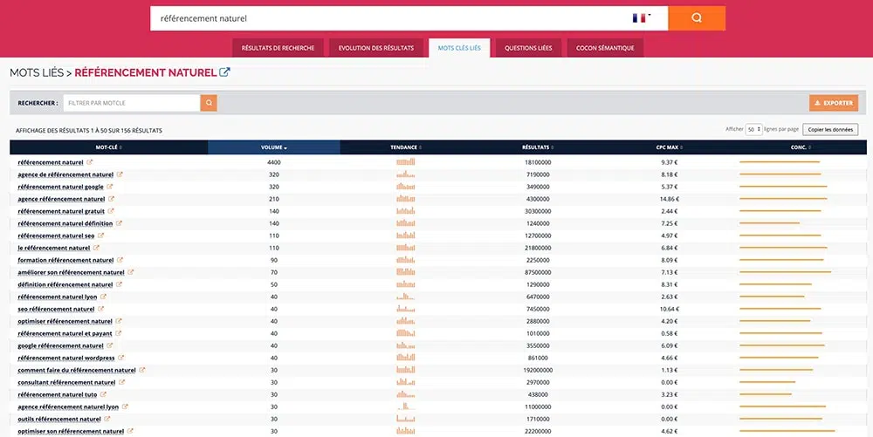The width and height of the screenshot is (873, 437).
Task: Open external icon next to agence de référencement naturel
Action: (120, 174)
